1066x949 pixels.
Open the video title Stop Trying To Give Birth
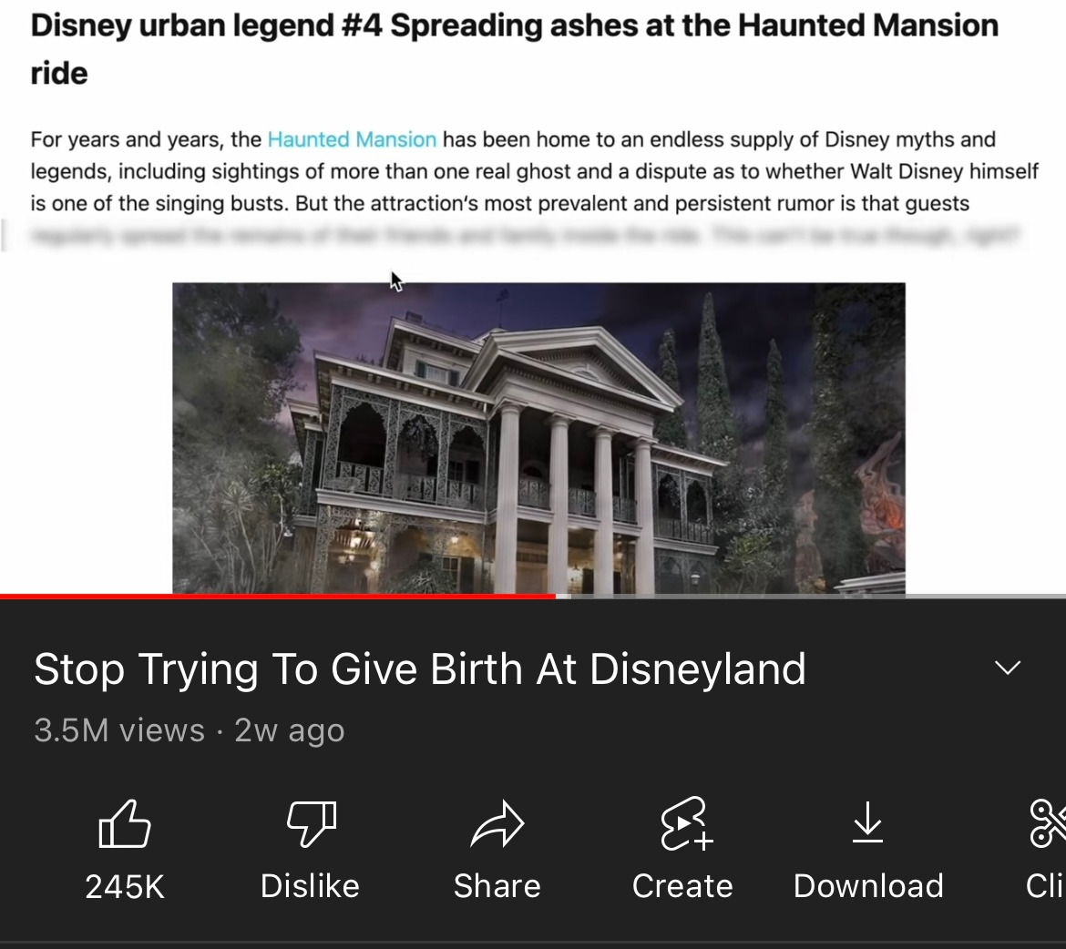tap(419, 668)
